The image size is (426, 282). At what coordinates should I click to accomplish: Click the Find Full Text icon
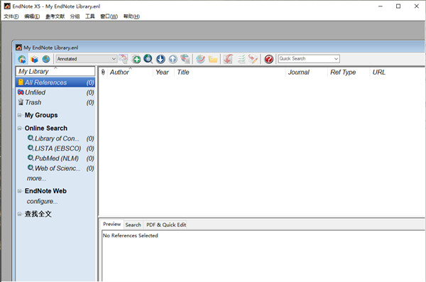tap(185, 59)
